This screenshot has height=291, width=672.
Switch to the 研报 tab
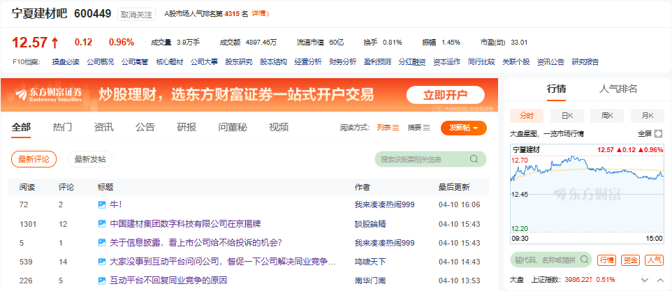point(187,127)
